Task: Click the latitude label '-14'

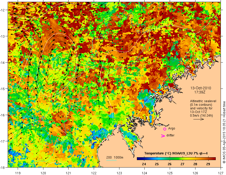Action: click(3, 63)
